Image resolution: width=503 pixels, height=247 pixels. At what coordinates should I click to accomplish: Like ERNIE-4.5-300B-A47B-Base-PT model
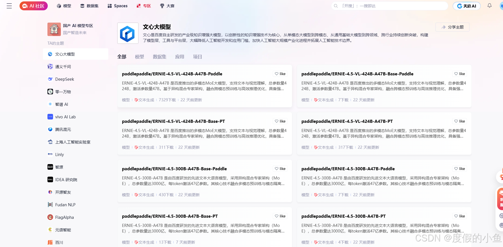click(280, 216)
